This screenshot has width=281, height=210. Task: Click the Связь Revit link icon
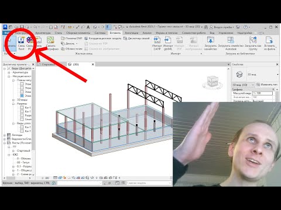point(21,40)
